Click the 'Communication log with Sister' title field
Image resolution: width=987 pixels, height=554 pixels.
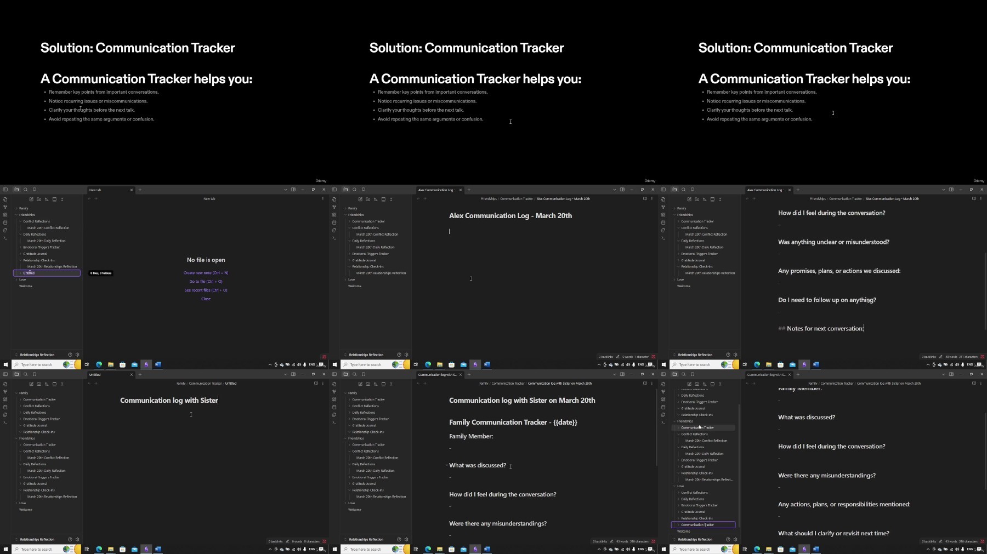[169, 401]
